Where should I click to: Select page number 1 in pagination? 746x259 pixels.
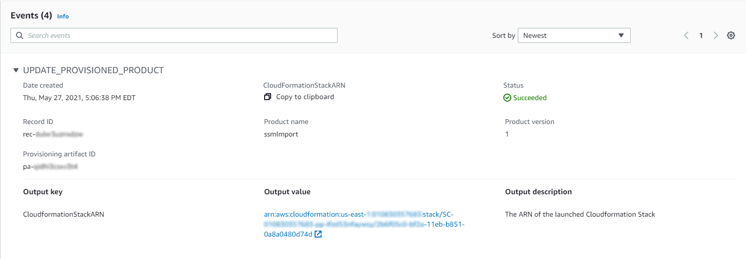pyautogui.click(x=701, y=35)
